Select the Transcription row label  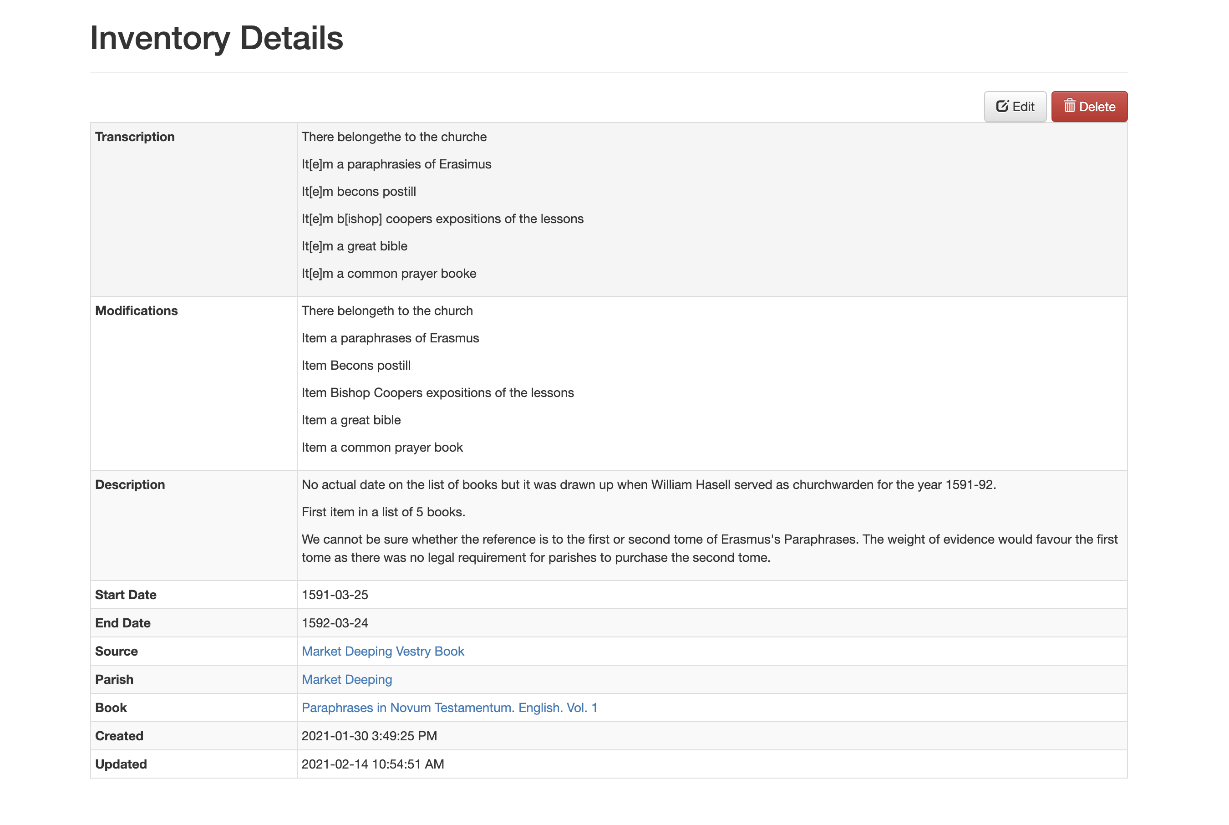click(x=135, y=136)
